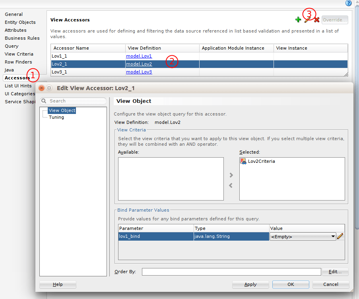Viewport: 359px width, 299px height.
Task: Click the magnifier in the dialog search box
Action: click(44, 101)
